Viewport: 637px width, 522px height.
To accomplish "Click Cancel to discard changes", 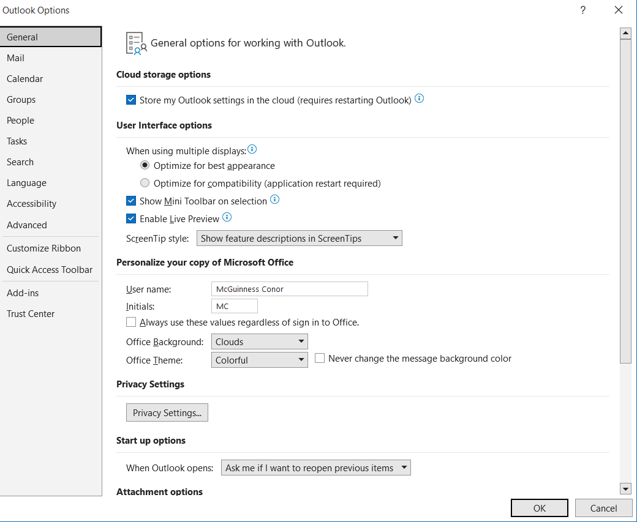I will click(x=603, y=508).
